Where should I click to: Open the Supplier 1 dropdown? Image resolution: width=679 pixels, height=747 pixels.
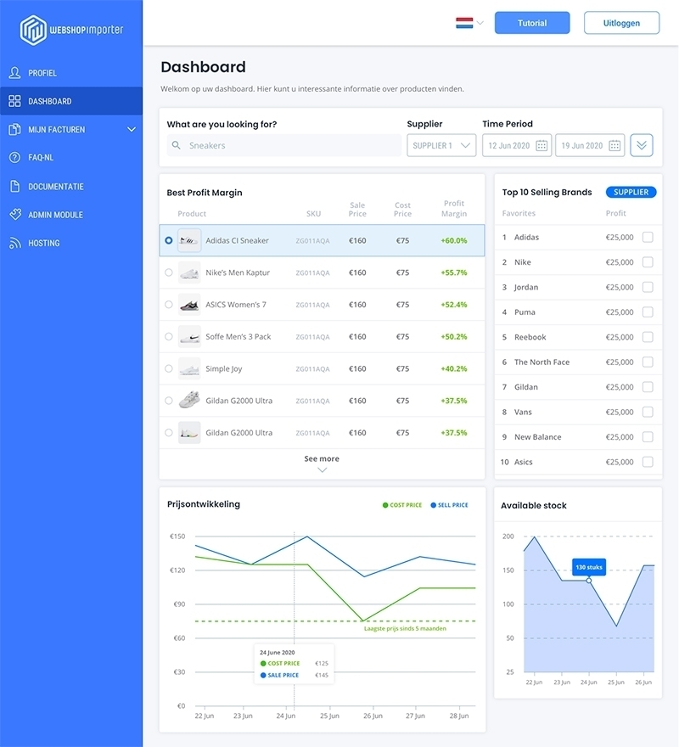(x=441, y=145)
